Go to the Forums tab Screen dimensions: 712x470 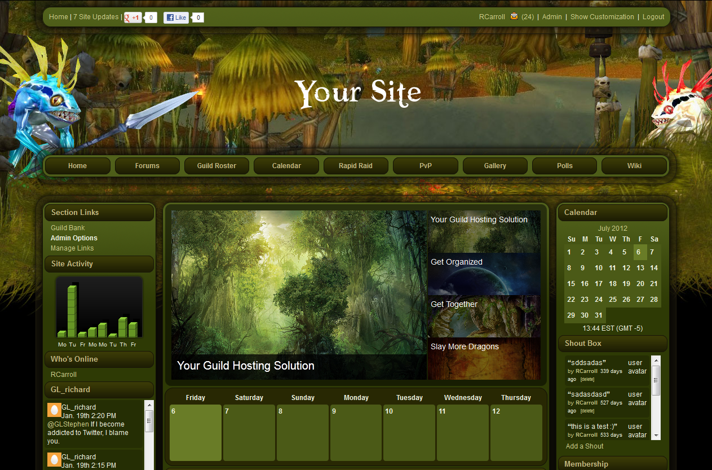click(147, 166)
